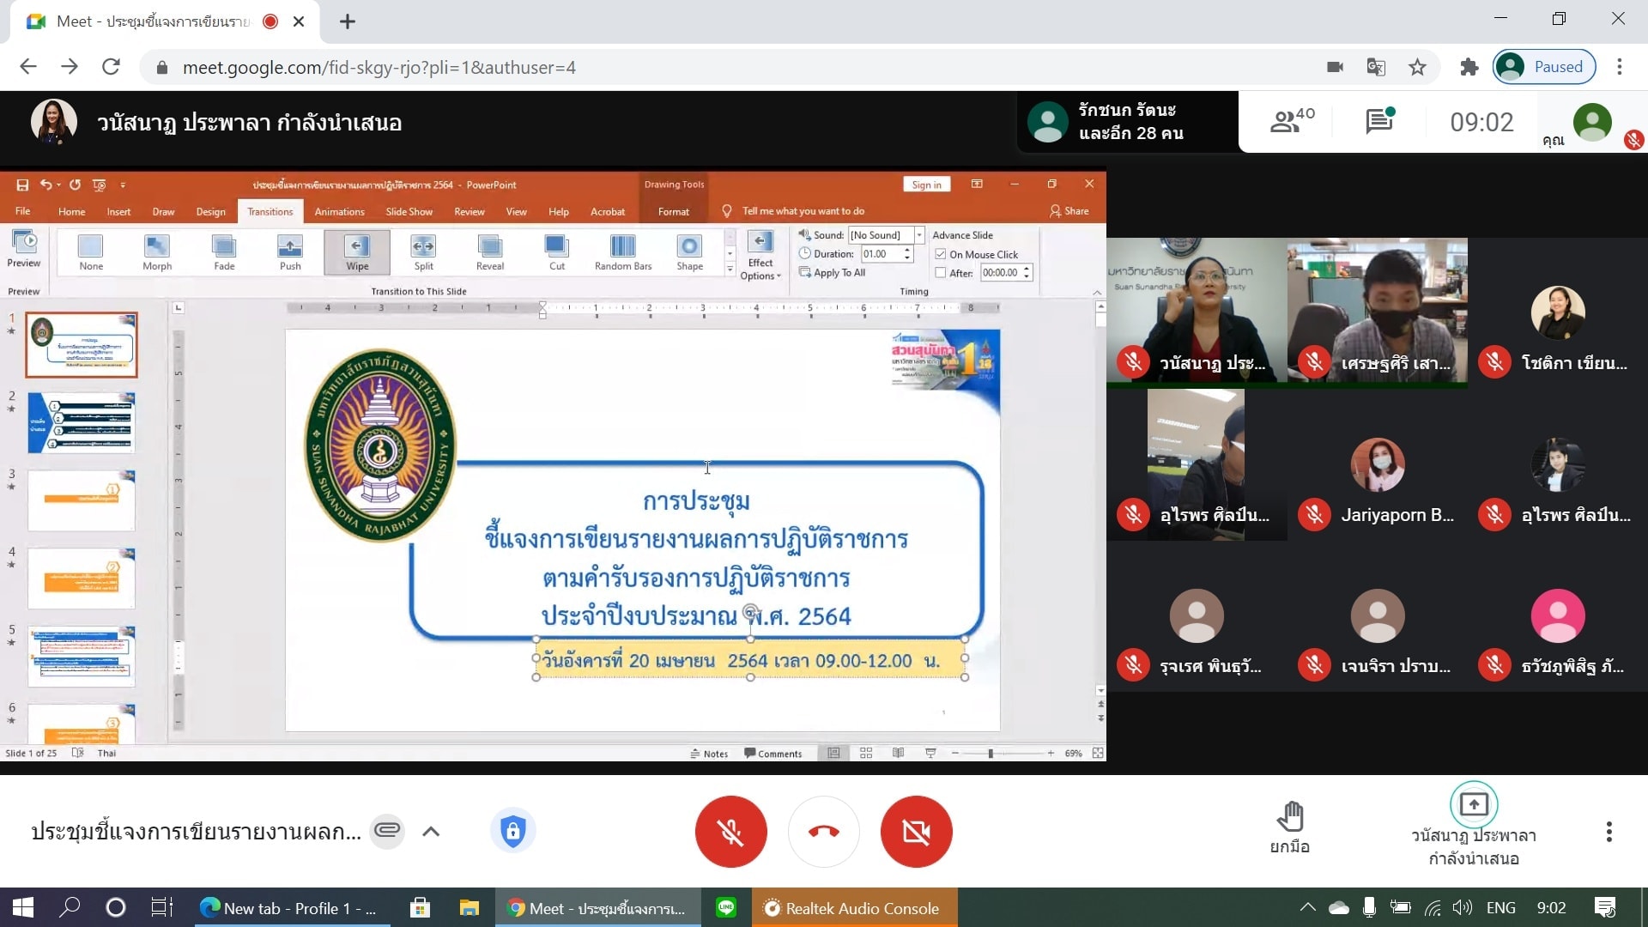The width and height of the screenshot is (1648, 927).
Task: Switch to the Animations ribbon tab
Action: click(x=339, y=212)
